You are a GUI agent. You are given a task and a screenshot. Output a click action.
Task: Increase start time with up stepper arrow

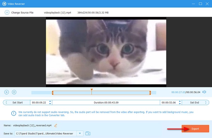coord(50,101)
